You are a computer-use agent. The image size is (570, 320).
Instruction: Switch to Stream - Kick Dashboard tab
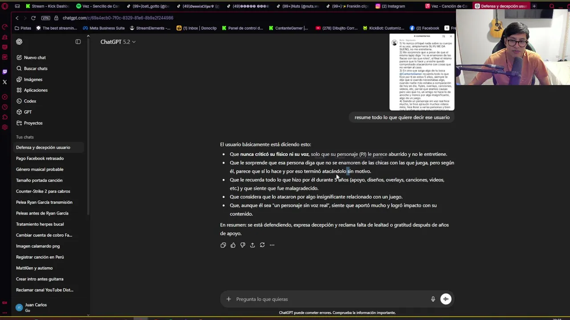click(x=47, y=6)
